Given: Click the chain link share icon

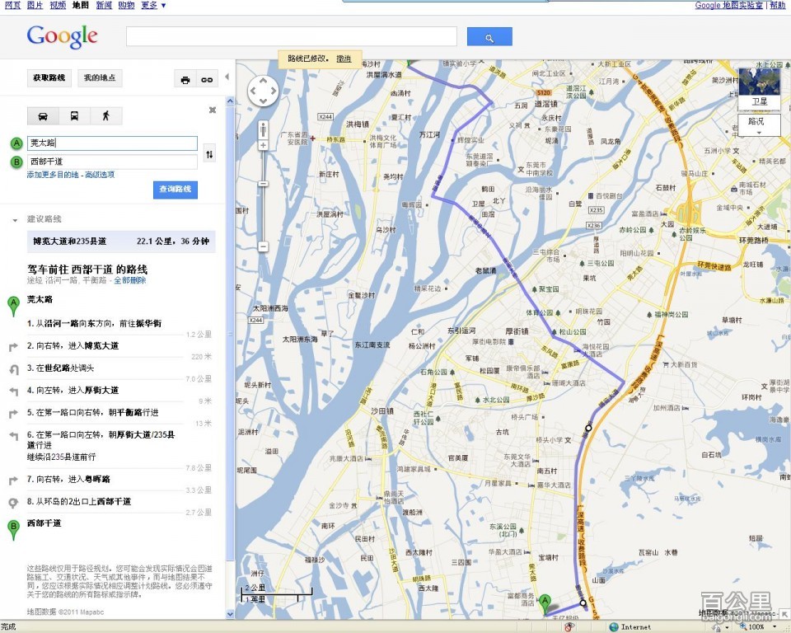Looking at the screenshot, I should pyautogui.click(x=207, y=79).
